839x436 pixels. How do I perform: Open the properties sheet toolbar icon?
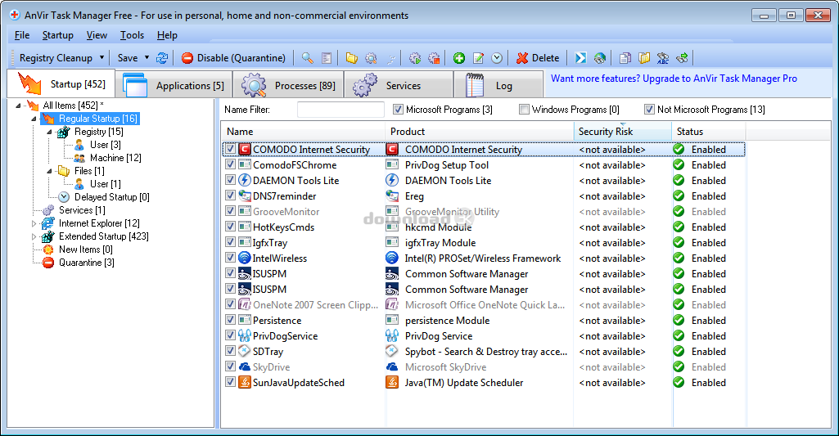[327, 58]
